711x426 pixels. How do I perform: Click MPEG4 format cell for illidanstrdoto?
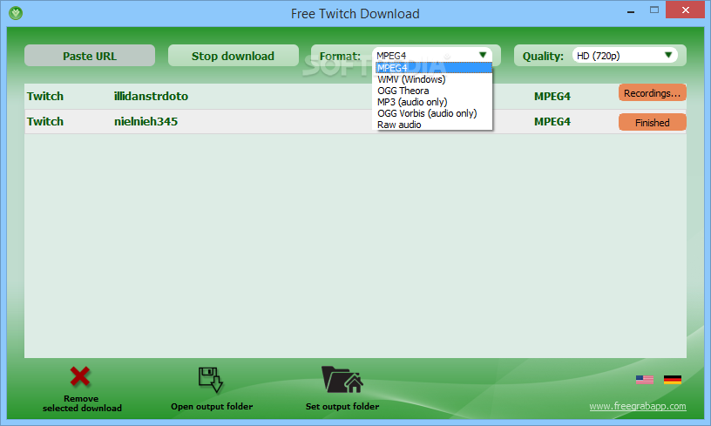pos(552,97)
